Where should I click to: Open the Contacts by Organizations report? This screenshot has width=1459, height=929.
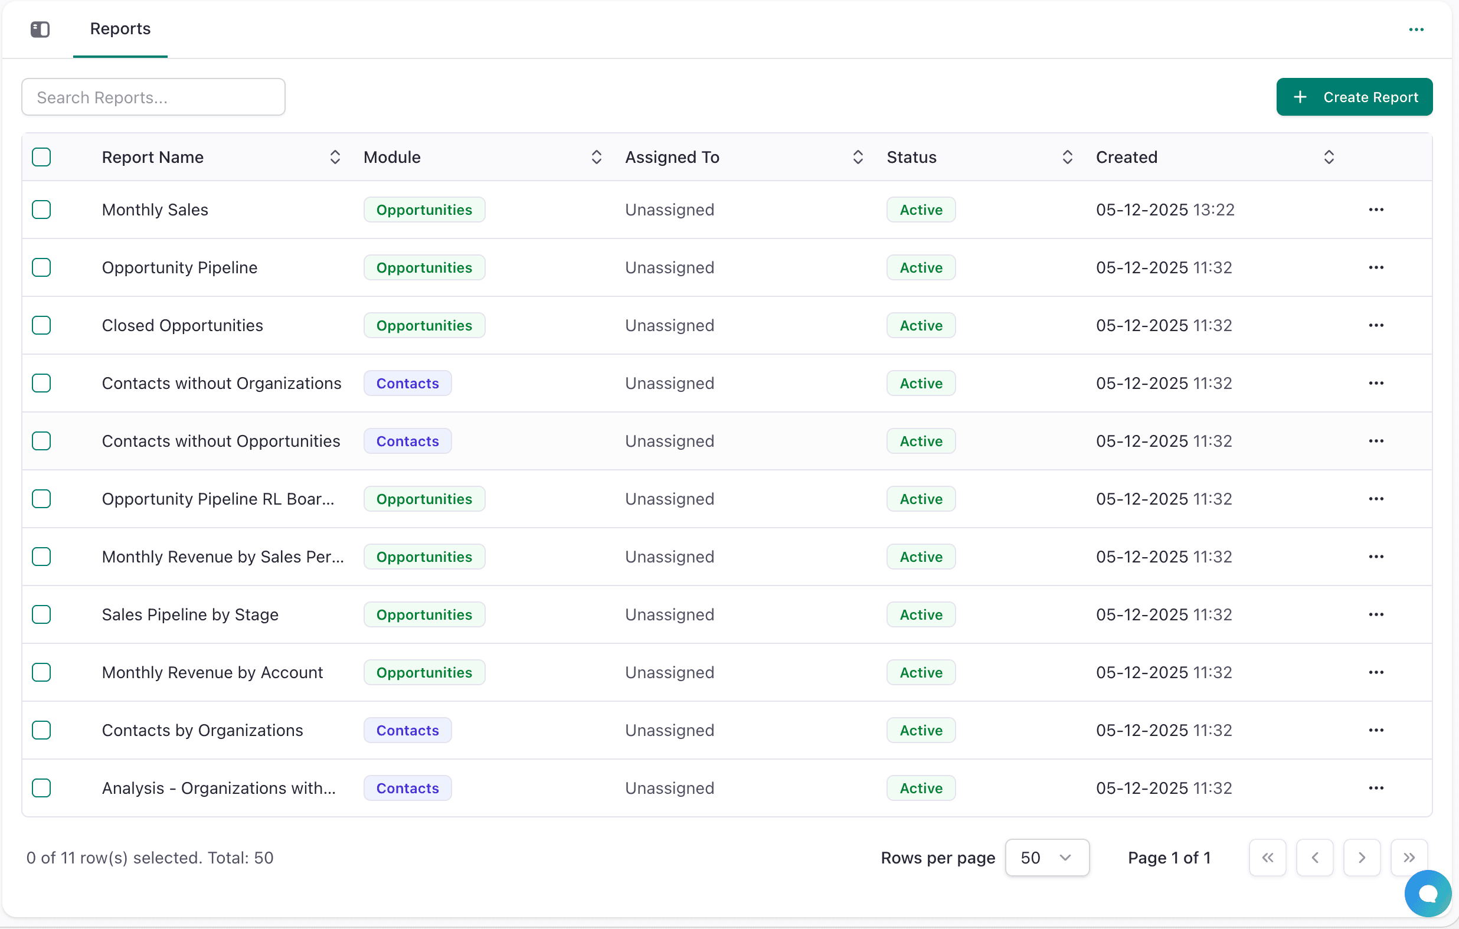click(x=202, y=730)
